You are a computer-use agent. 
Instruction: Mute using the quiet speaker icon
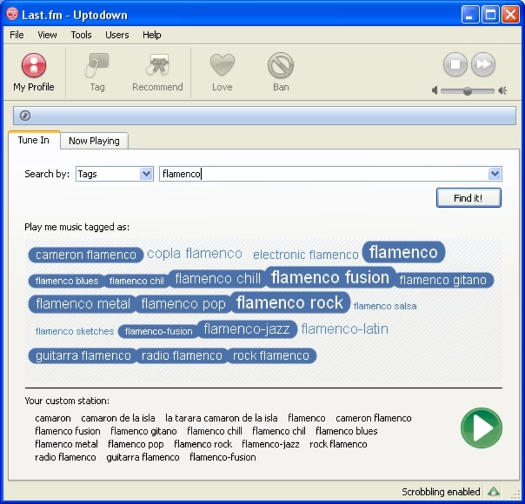(x=434, y=90)
